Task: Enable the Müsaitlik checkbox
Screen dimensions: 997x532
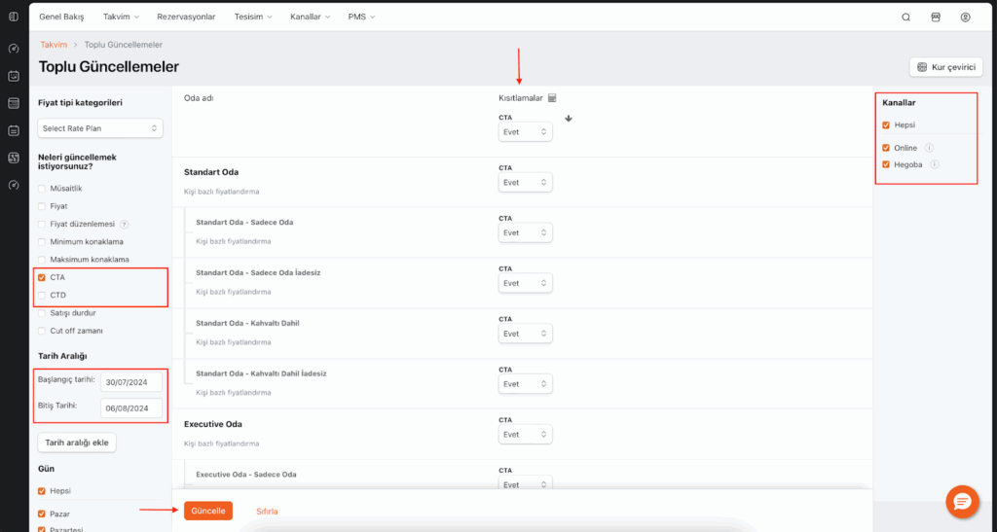Action: coord(41,188)
